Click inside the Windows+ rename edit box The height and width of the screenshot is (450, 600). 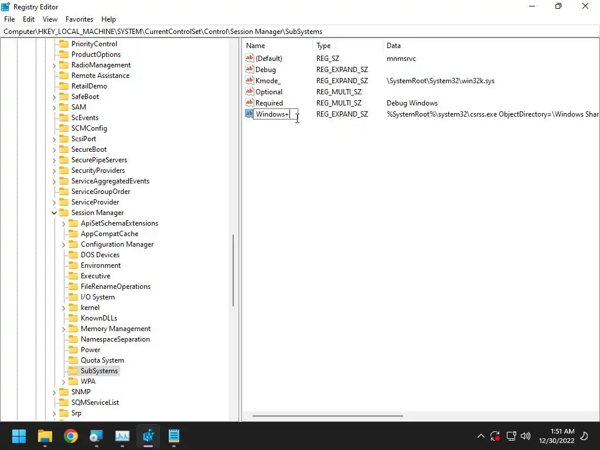275,114
